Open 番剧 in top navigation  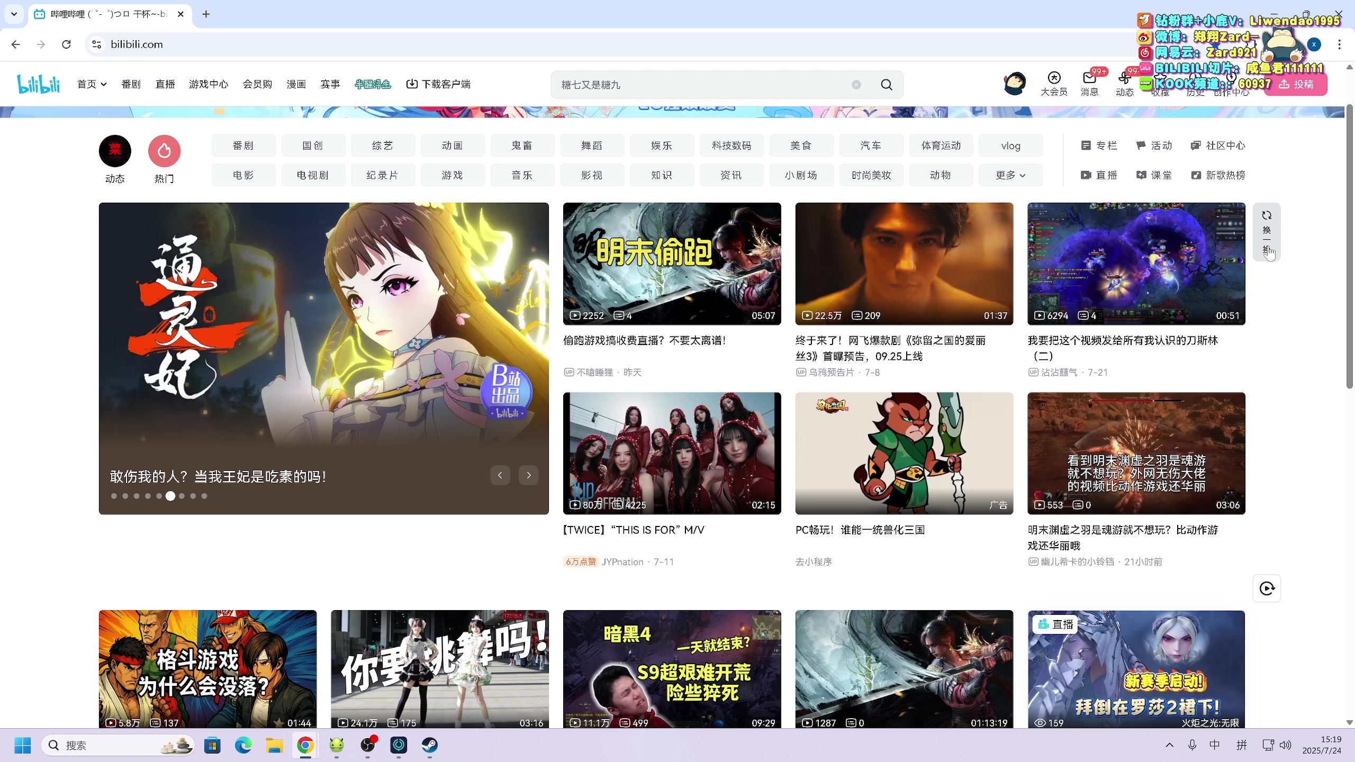point(131,84)
